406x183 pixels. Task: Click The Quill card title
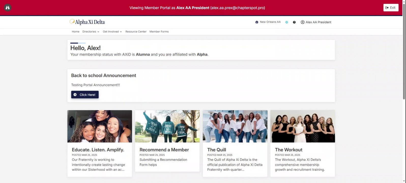point(216,150)
